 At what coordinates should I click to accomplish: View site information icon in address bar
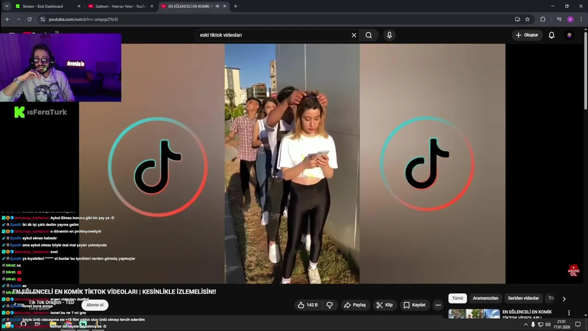pos(43,19)
